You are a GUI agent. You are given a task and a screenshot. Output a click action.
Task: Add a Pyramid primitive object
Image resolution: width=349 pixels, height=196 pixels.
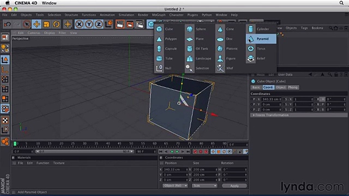click(261, 39)
